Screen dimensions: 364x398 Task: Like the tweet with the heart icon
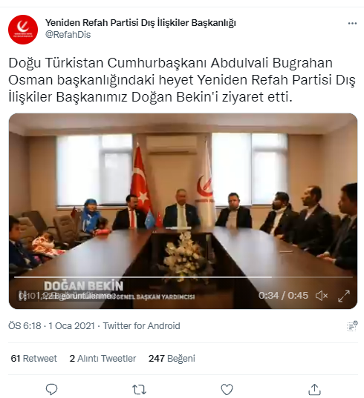click(227, 389)
